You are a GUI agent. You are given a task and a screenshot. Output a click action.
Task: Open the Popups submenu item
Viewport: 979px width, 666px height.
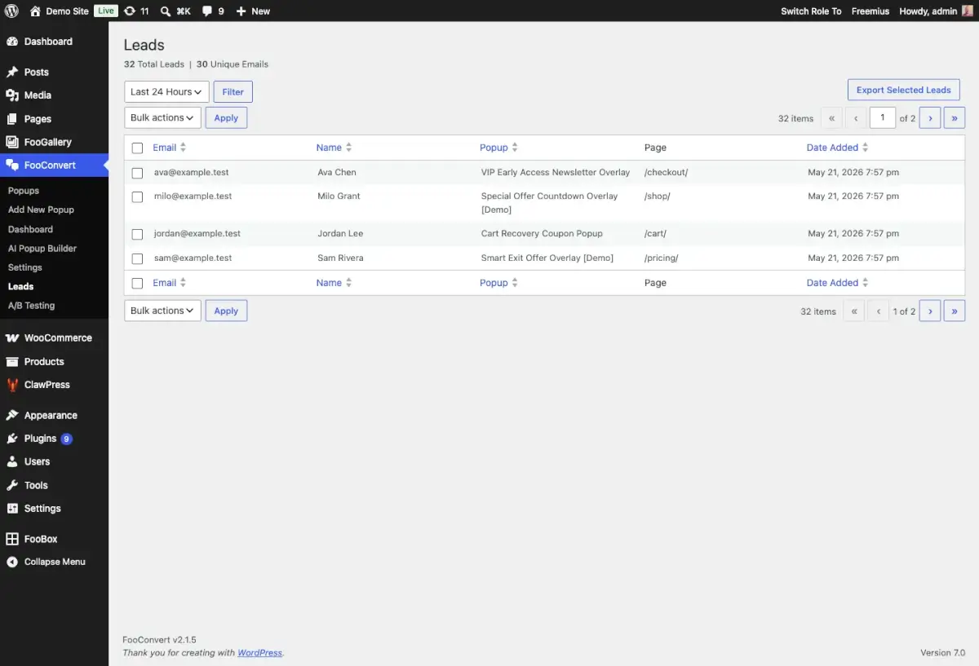pyautogui.click(x=24, y=191)
